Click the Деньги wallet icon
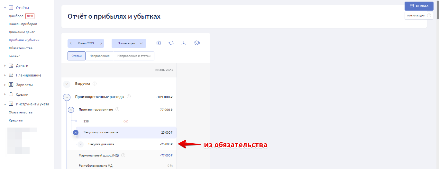This screenshot has width=439, height=169. (11, 66)
